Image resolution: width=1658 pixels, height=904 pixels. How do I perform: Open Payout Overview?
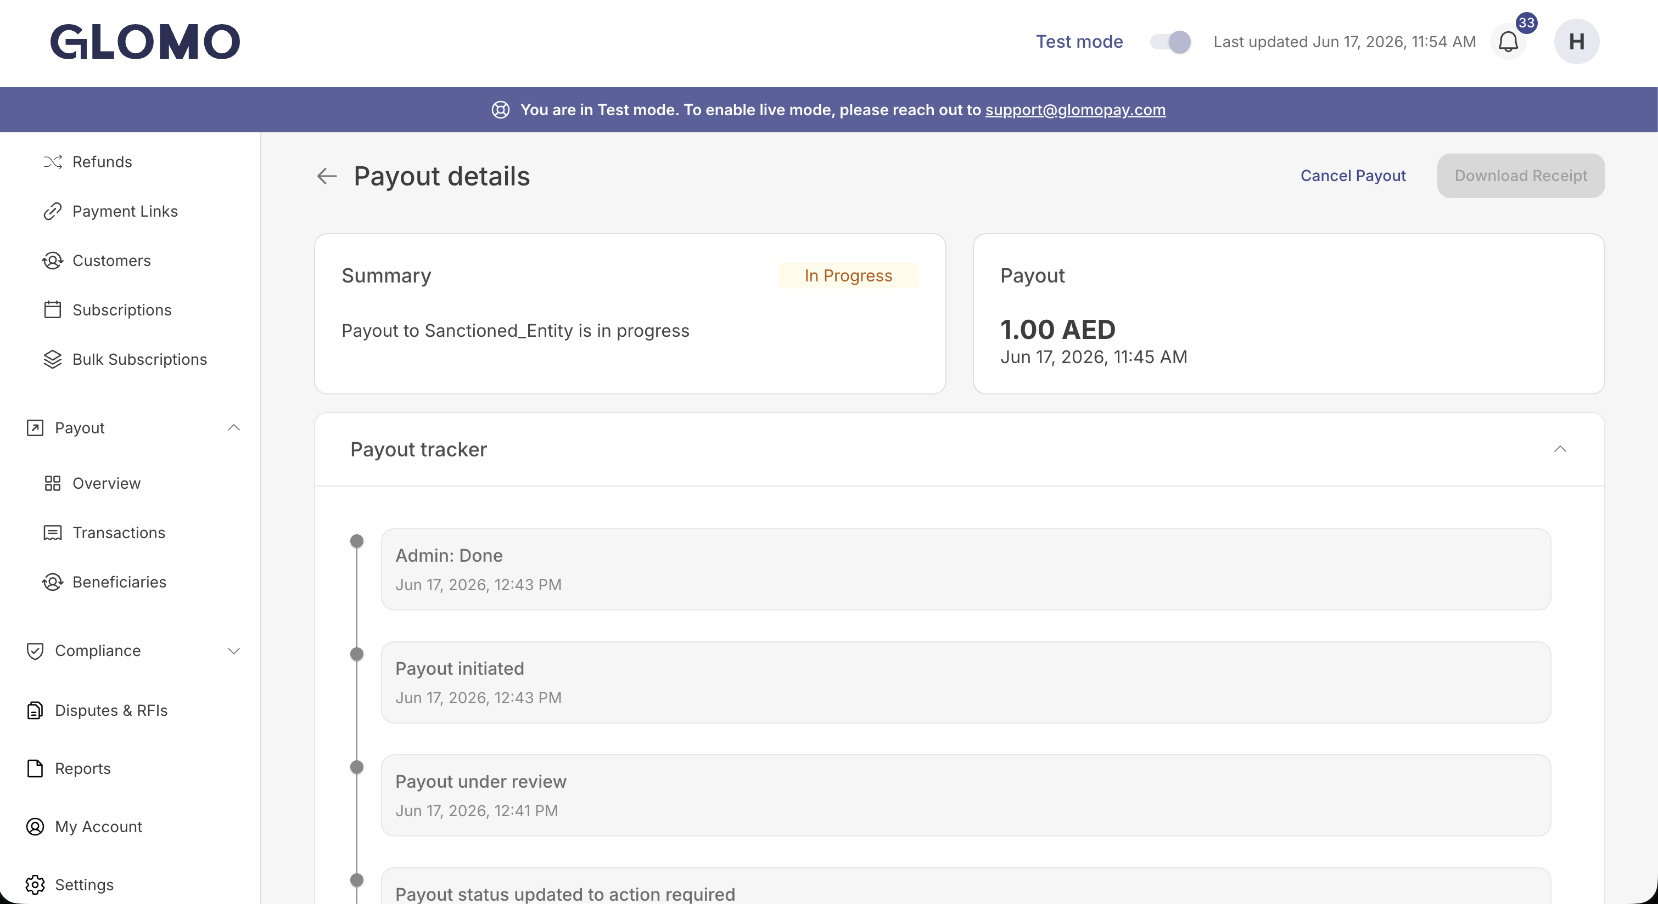pyautogui.click(x=106, y=483)
